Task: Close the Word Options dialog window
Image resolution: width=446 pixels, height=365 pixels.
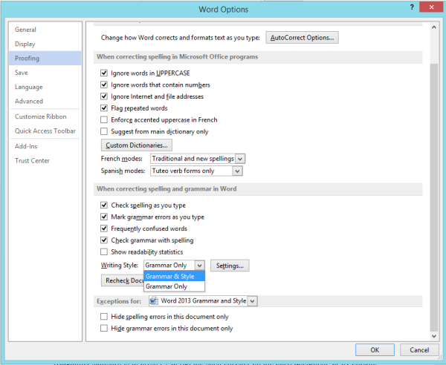Action: 431,7
